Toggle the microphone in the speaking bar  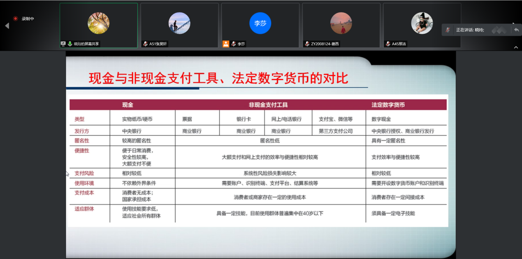coord(448,30)
